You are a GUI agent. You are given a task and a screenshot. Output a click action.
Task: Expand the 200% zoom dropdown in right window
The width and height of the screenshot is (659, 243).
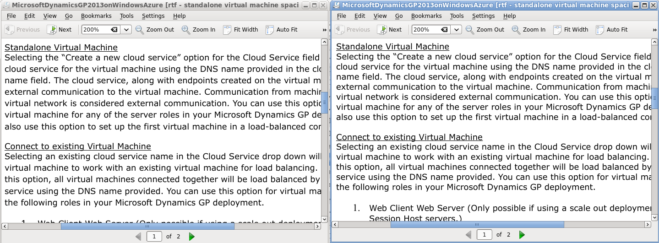pos(457,30)
